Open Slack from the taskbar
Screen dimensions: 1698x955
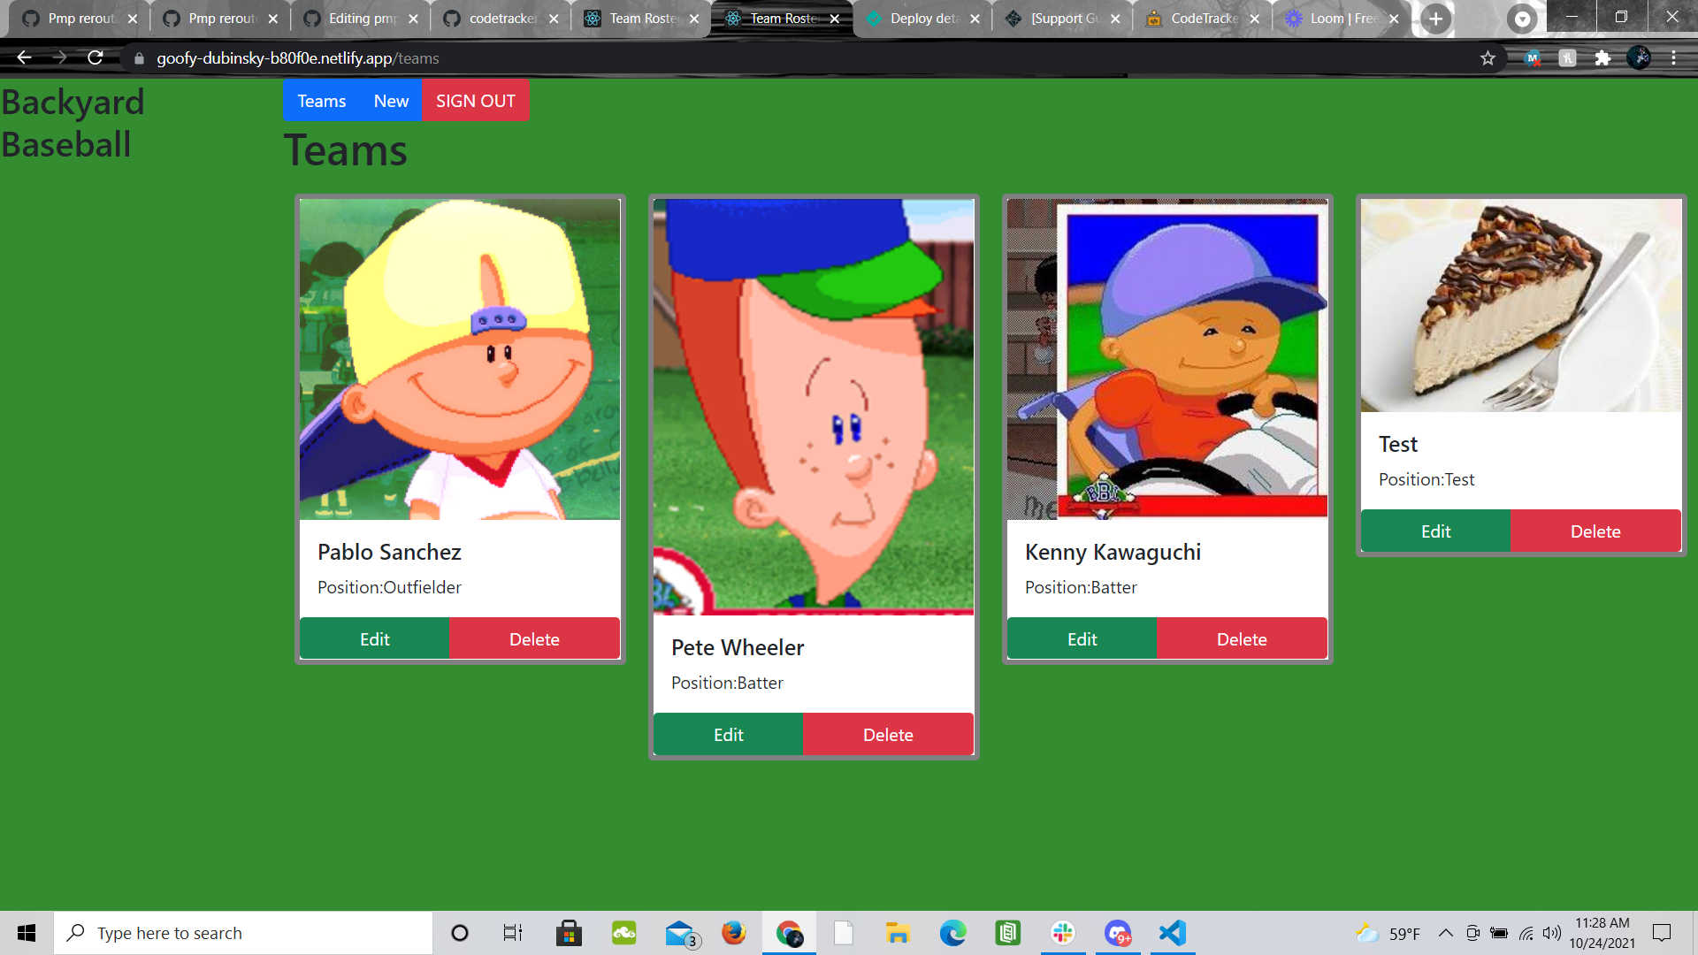[x=1063, y=933]
